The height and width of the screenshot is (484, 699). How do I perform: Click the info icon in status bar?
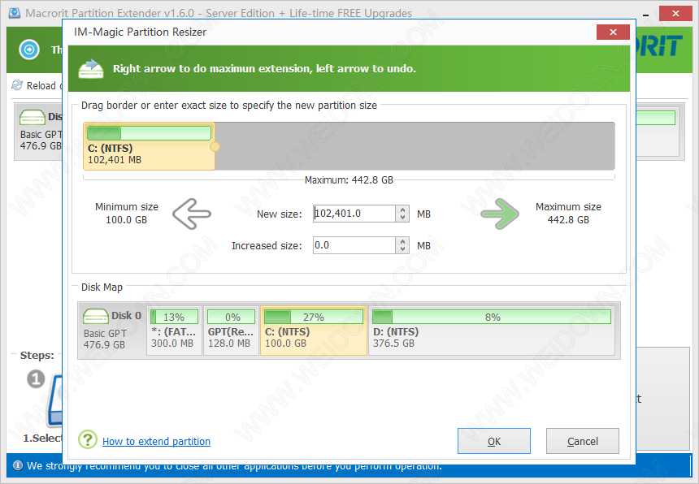coord(17,466)
